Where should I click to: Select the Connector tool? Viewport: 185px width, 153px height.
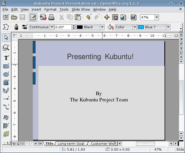point(6,107)
